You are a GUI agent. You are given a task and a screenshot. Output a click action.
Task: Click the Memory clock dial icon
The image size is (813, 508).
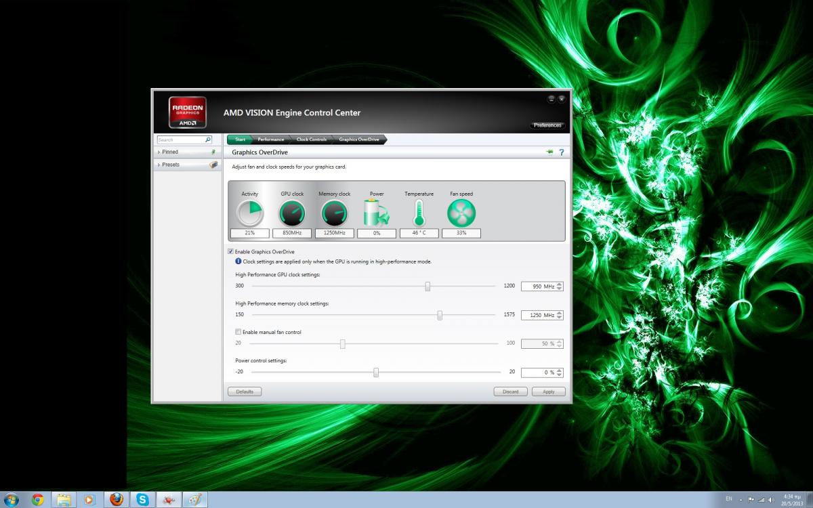[335, 213]
